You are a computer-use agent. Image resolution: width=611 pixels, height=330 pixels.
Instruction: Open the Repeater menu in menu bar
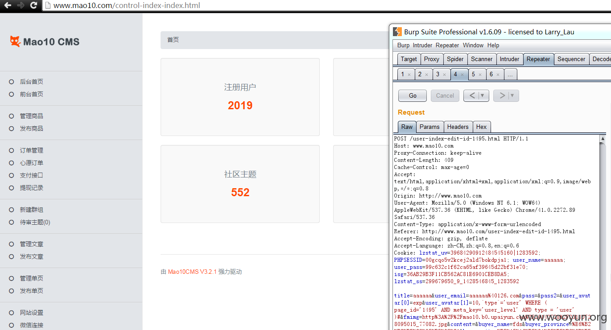[447, 45]
